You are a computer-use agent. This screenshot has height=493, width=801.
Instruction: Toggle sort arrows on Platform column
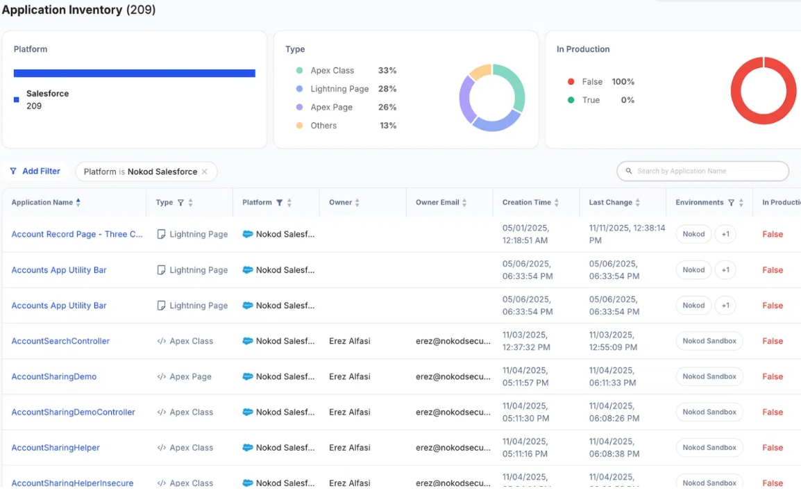pos(289,203)
